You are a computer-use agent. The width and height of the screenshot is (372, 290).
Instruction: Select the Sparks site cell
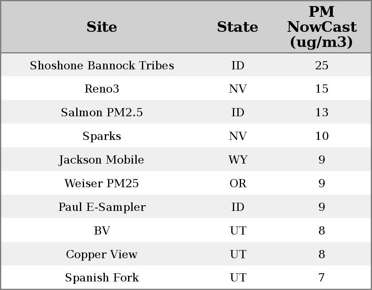click(x=102, y=136)
